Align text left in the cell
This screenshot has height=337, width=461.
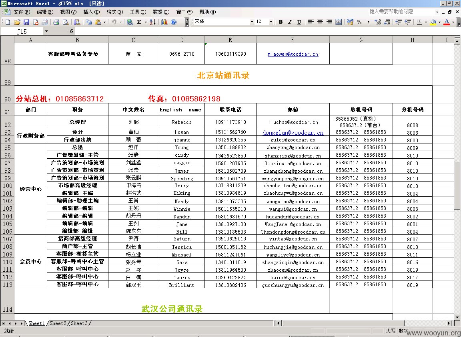click(311, 22)
